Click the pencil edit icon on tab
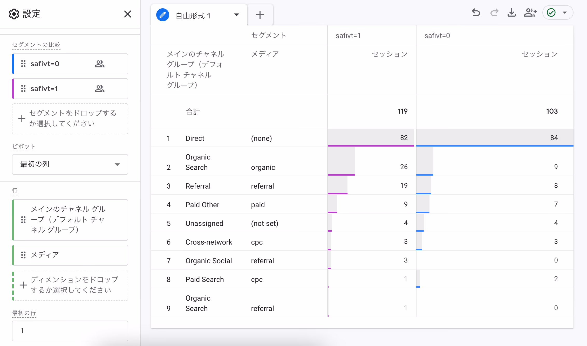Screen dimensions: 587x346 point(163,15)
